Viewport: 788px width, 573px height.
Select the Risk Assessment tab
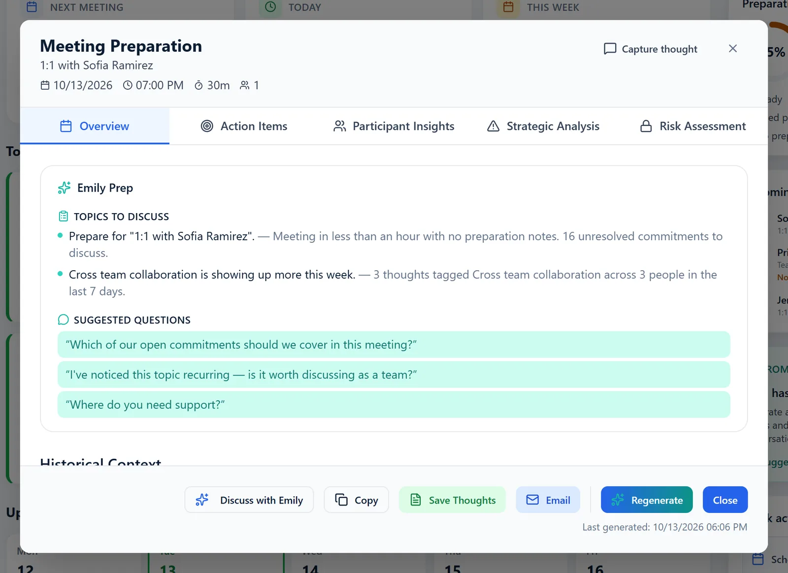coord(693,126)
